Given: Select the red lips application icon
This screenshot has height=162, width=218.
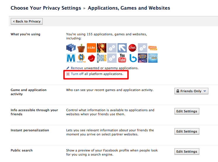Looking at the screenshot, I should coord(91,58).
